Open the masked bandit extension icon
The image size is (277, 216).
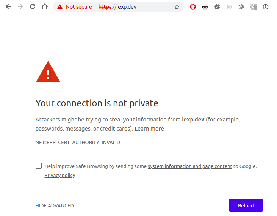(x=205, y=7)
